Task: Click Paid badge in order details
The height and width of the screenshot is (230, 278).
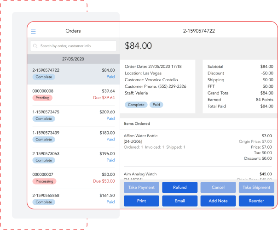Action: click(x=156, y=105)
